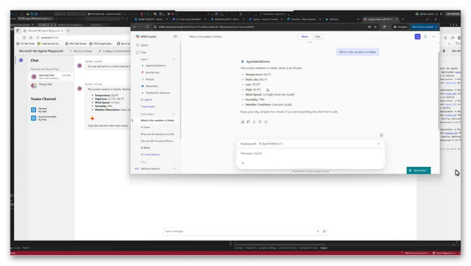Open the new tab plus button in Chrome
Screen dimensions: 471x266
[x=403, y=19]
